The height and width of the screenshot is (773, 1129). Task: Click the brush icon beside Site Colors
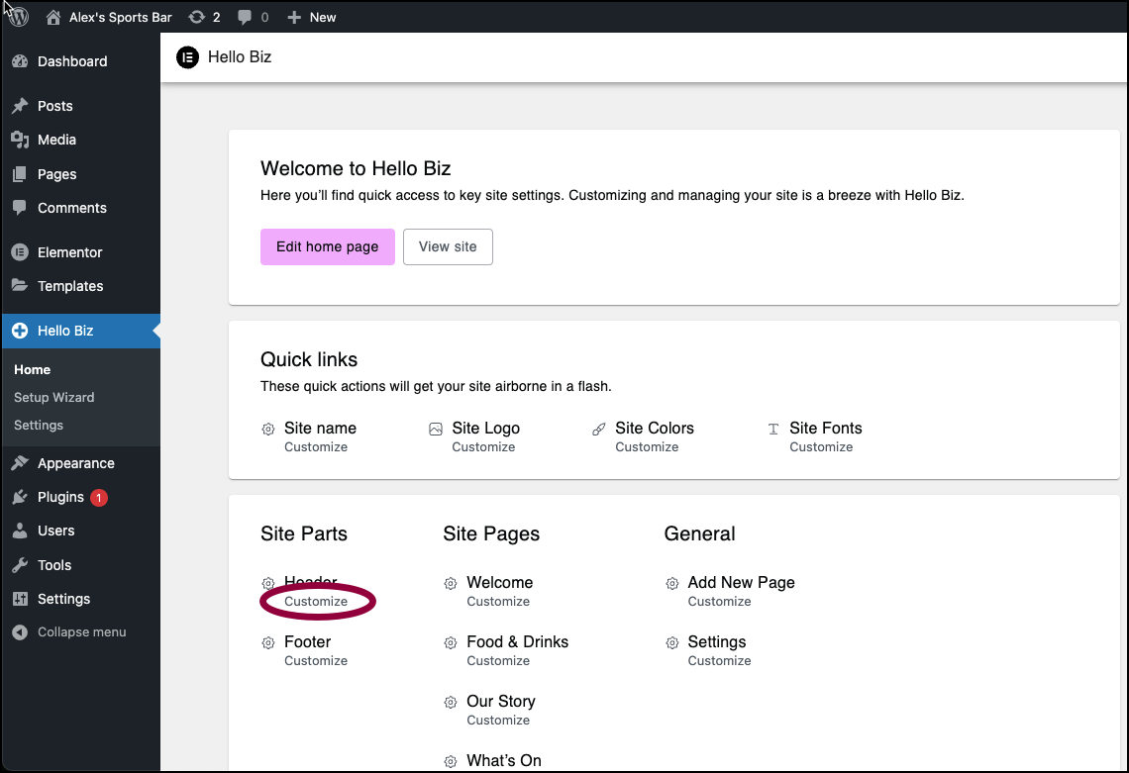599,430
